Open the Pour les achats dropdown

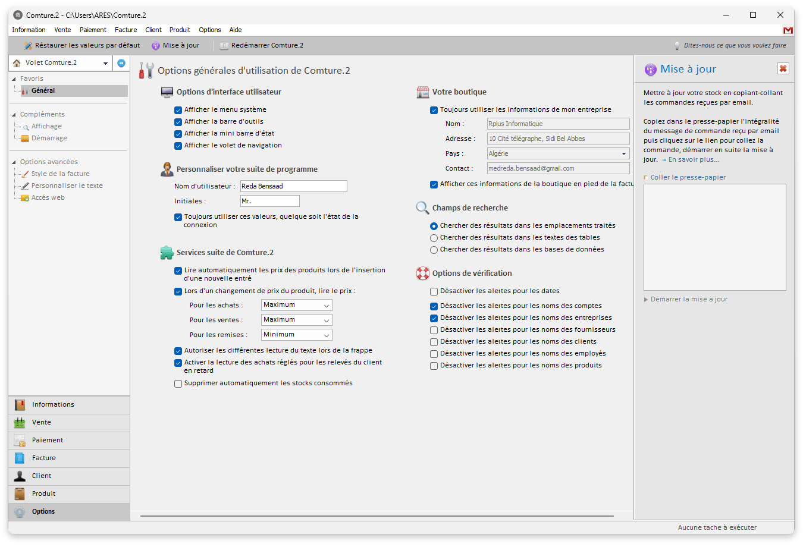click(x=296, y=305)
